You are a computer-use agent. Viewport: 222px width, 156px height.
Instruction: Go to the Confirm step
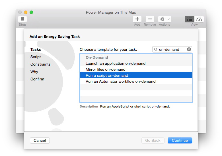(37, 79)
